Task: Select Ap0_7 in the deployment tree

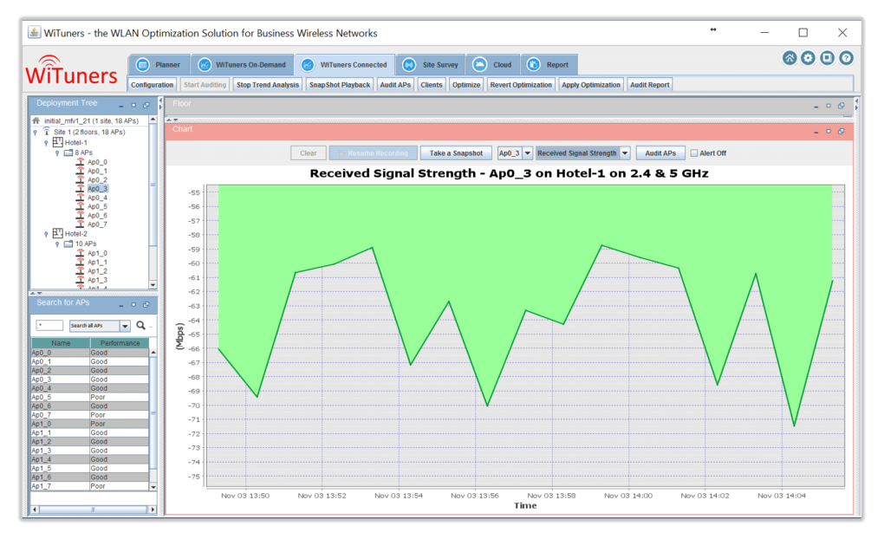Action: [x=97, y=224]
